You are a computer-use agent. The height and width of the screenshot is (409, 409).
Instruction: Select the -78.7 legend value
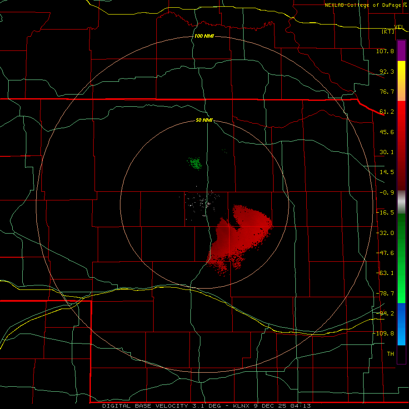385,294
